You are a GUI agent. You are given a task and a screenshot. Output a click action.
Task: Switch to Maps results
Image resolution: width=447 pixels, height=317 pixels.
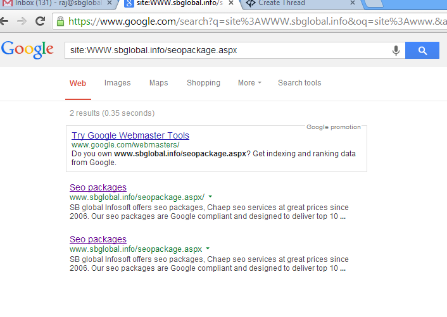pyautogui.click(x=159, y=83)
